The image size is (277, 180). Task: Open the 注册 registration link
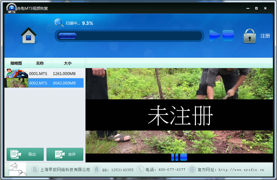pyautogui.click(x=265, y=36)
